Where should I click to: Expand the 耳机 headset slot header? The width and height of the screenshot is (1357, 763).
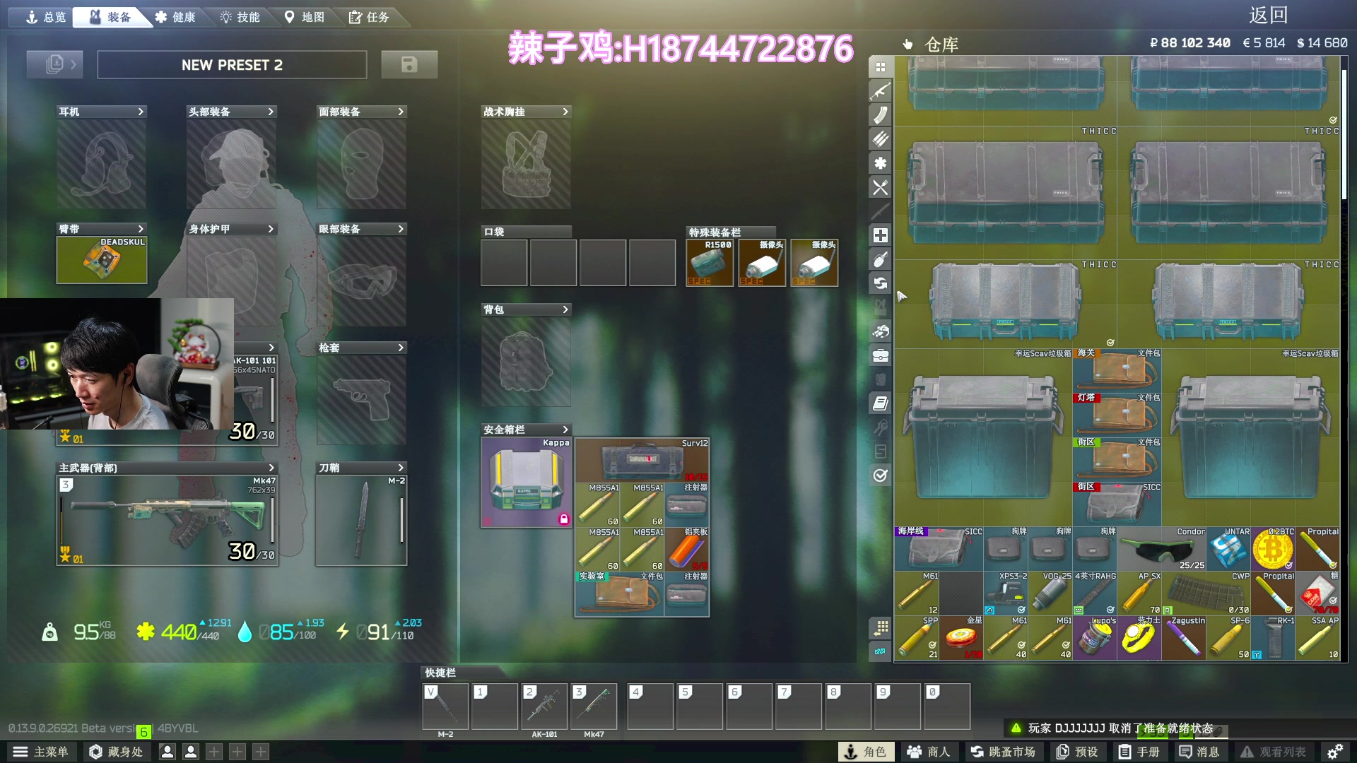point(102,112)
